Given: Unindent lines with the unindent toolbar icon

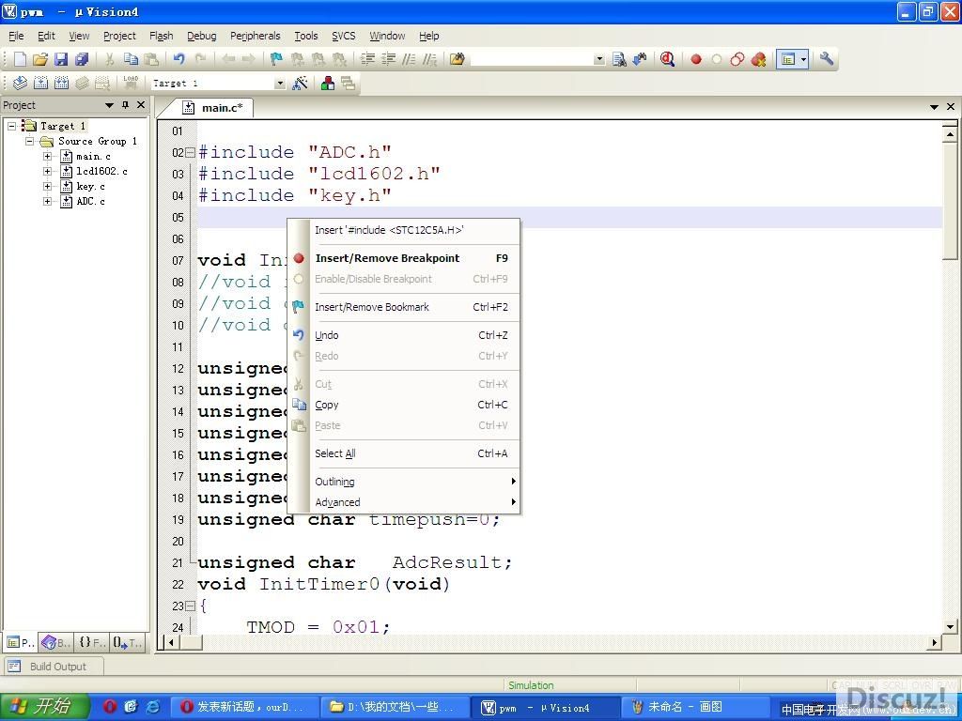Looking at the screenshot, I should point(388,59).
